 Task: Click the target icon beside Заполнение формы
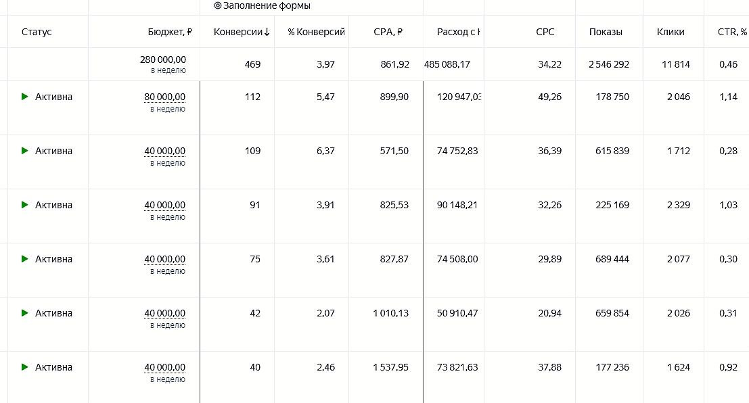coord(218,5)
